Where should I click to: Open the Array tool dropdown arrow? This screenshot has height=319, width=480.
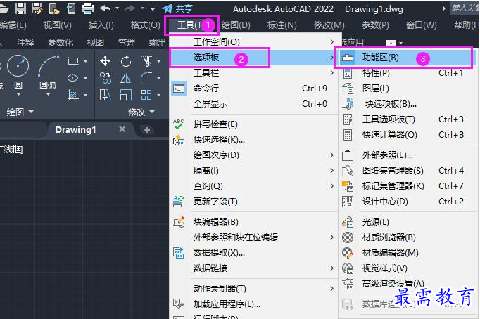click(x=158, y=95)
